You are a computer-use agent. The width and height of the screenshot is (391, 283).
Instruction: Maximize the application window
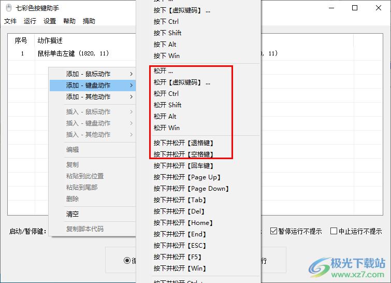[x=354, y=8]
